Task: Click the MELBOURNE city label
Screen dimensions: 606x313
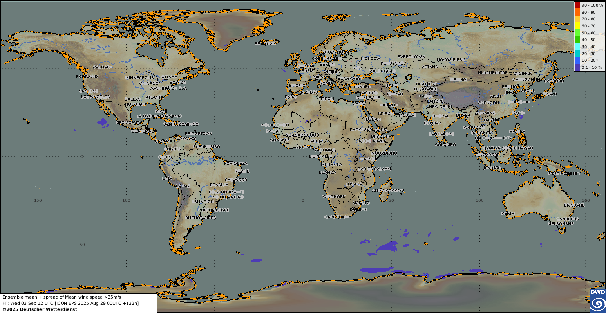Action: [561, 223]
